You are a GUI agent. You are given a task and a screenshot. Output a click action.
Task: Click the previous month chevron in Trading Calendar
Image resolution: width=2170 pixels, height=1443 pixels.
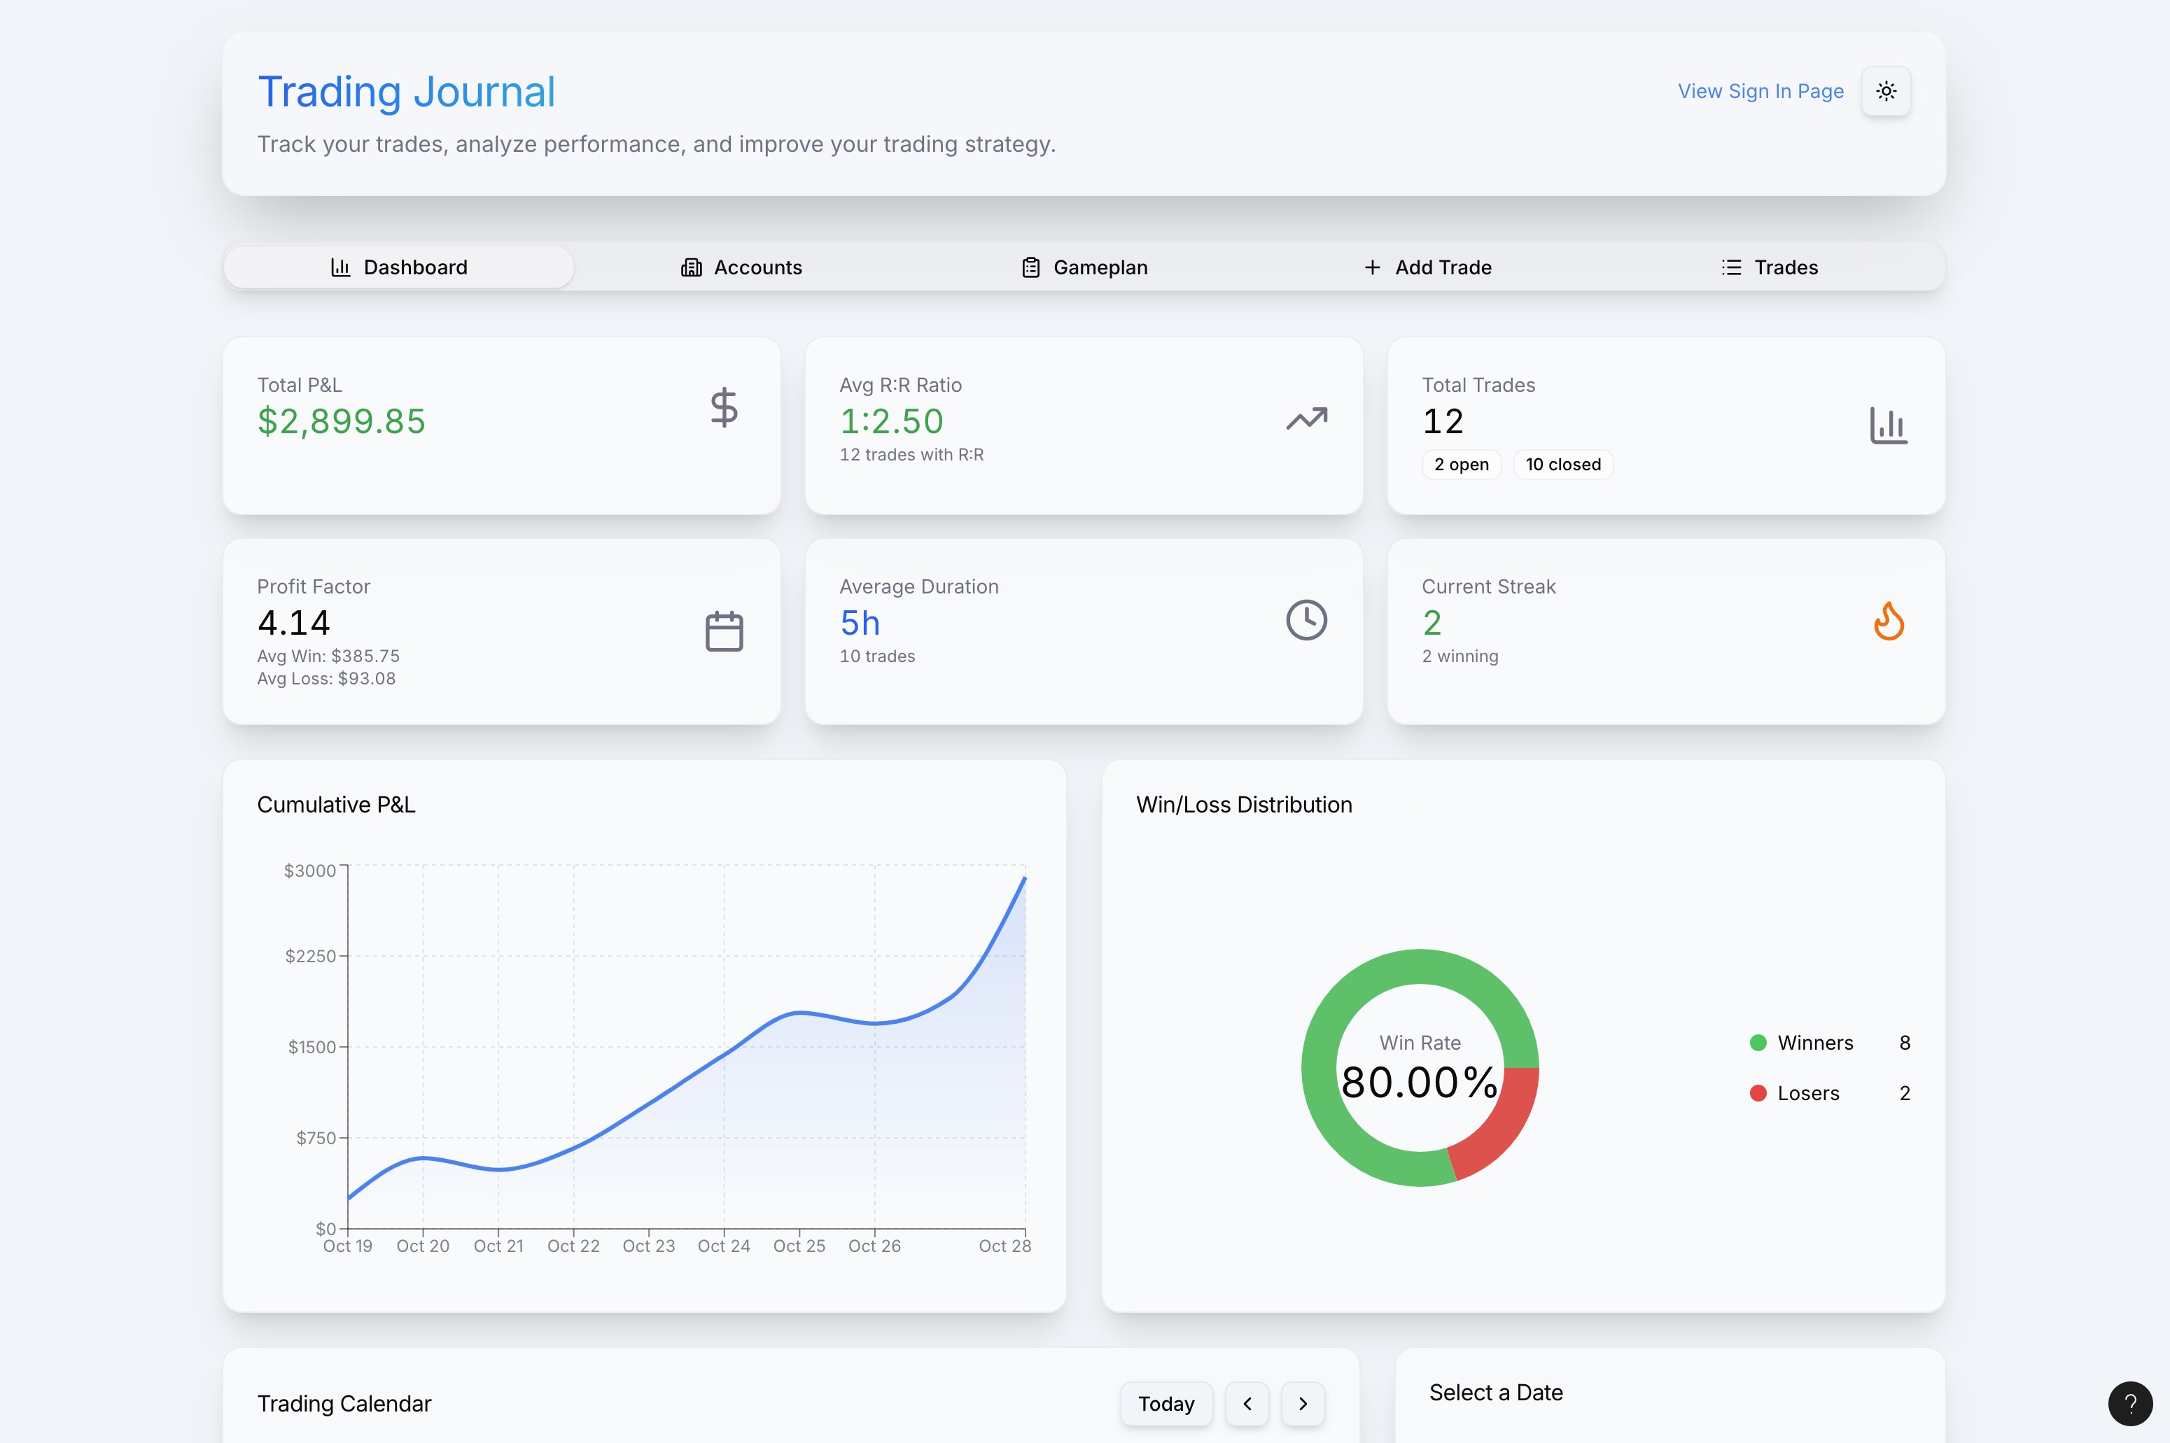[1247, 1403]
